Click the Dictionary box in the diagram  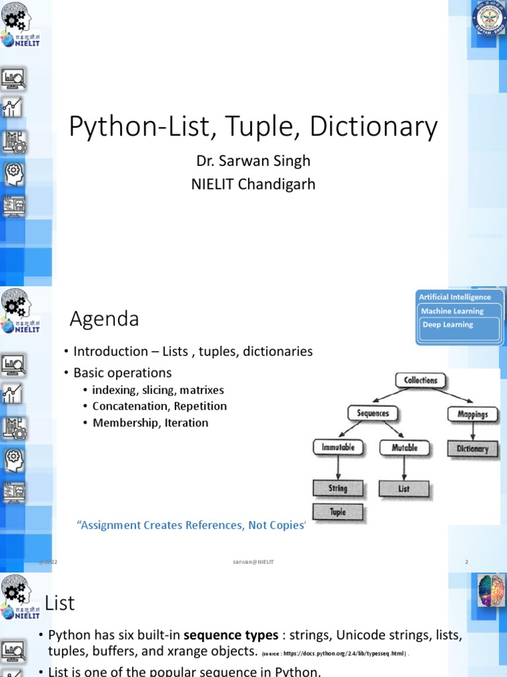(x=472, y=449)
